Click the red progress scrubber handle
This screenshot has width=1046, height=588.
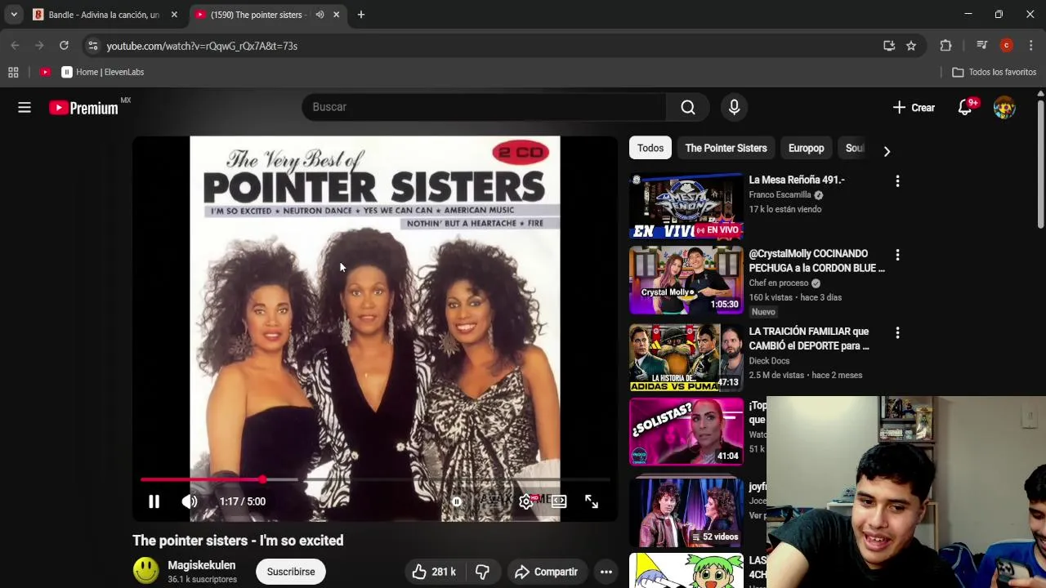point(262,479)
